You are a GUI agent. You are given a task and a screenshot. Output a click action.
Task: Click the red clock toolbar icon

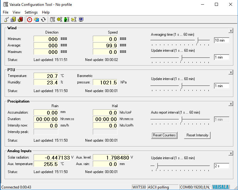(30, 19)
